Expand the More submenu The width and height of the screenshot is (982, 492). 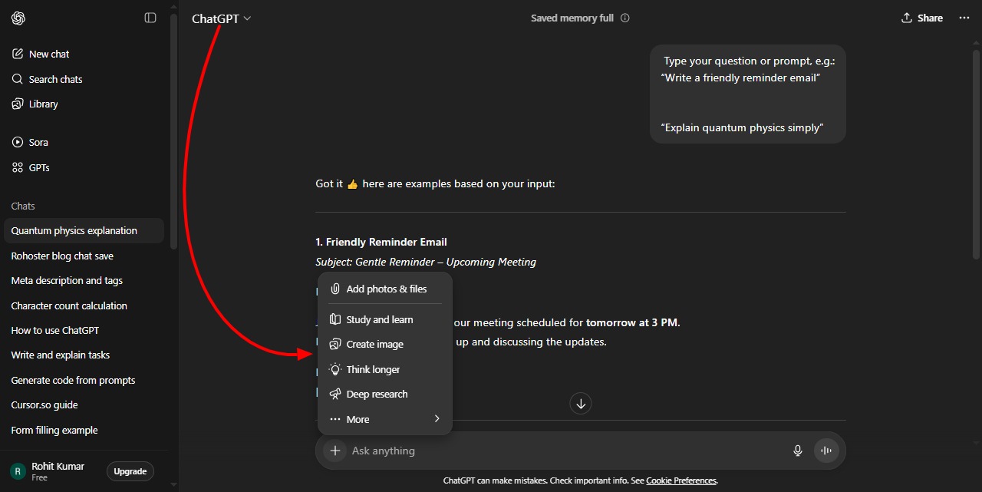tap(358, 419)
